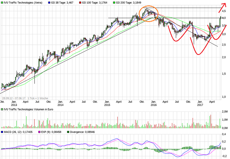Screen dimensions: 230x159
Task: Click the 2,0 price axis label
Action: 224,57
